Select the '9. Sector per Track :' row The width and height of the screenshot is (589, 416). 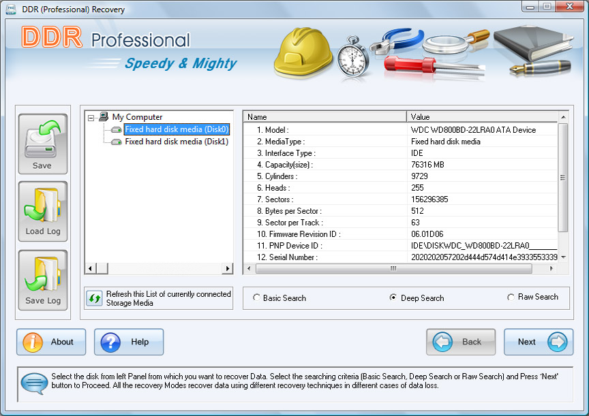click(x=400, y=223)
